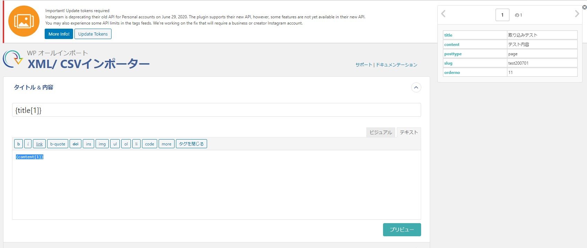Screen dimensions: 587x248
Task: Click the value テスト内容 in preview
Action: [518, 45]
